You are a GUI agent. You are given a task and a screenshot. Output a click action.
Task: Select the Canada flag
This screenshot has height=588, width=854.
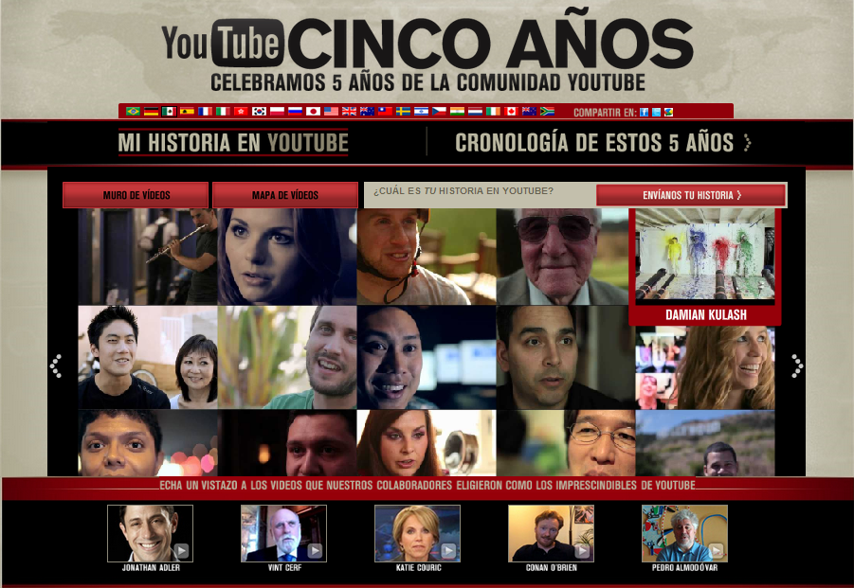click(511, 112)
